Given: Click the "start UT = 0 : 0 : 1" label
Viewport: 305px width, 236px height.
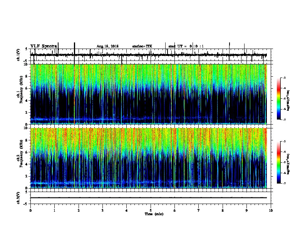Looking at the screenshot, I should (x=186, y=46).
